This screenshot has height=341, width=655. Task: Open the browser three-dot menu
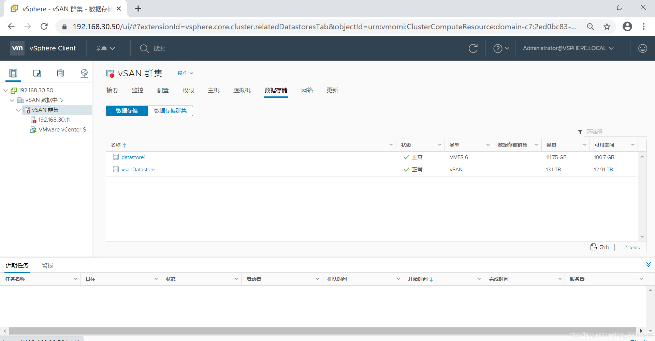click(x=644, y=26)
